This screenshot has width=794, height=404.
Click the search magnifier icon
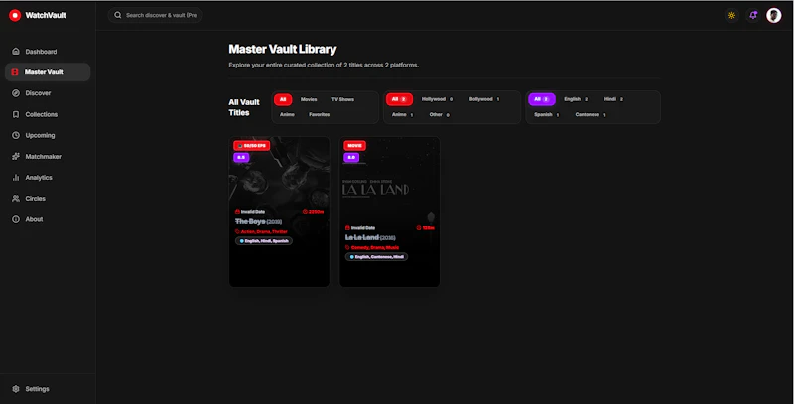[117, 15]
